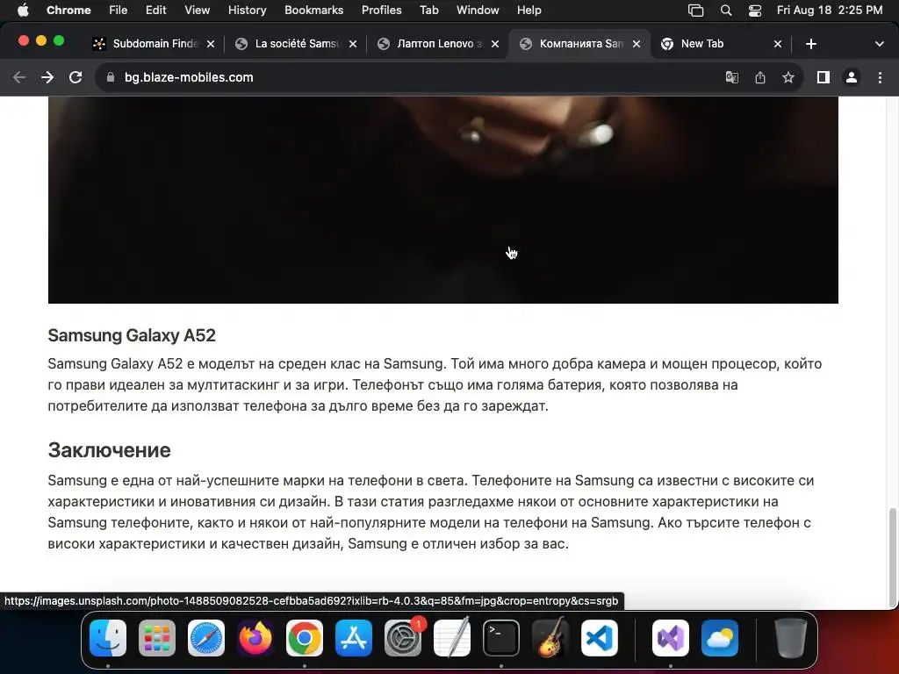This screenshot has height=674, width=899.
Task: Launch Firefox from the Dock
Action: (255, 638)
